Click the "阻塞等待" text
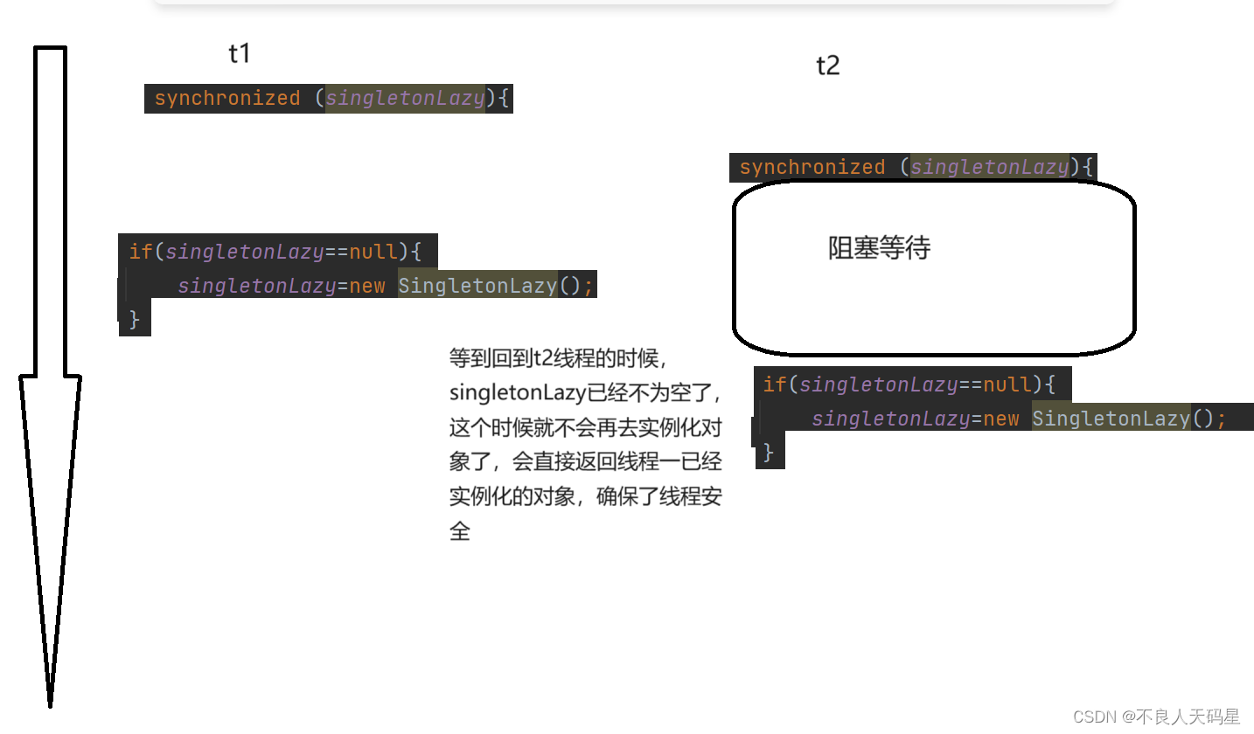The image size is (1254, 734). [x=879, y=248]
